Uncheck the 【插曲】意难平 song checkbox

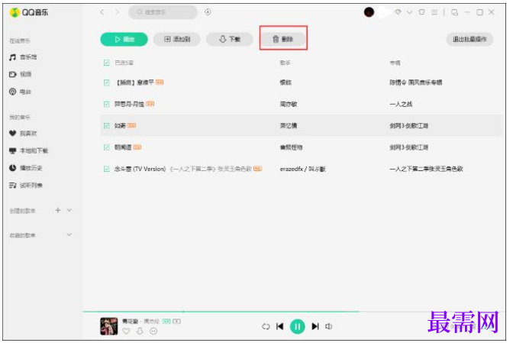pyautogui.click(x=106, y=82)
